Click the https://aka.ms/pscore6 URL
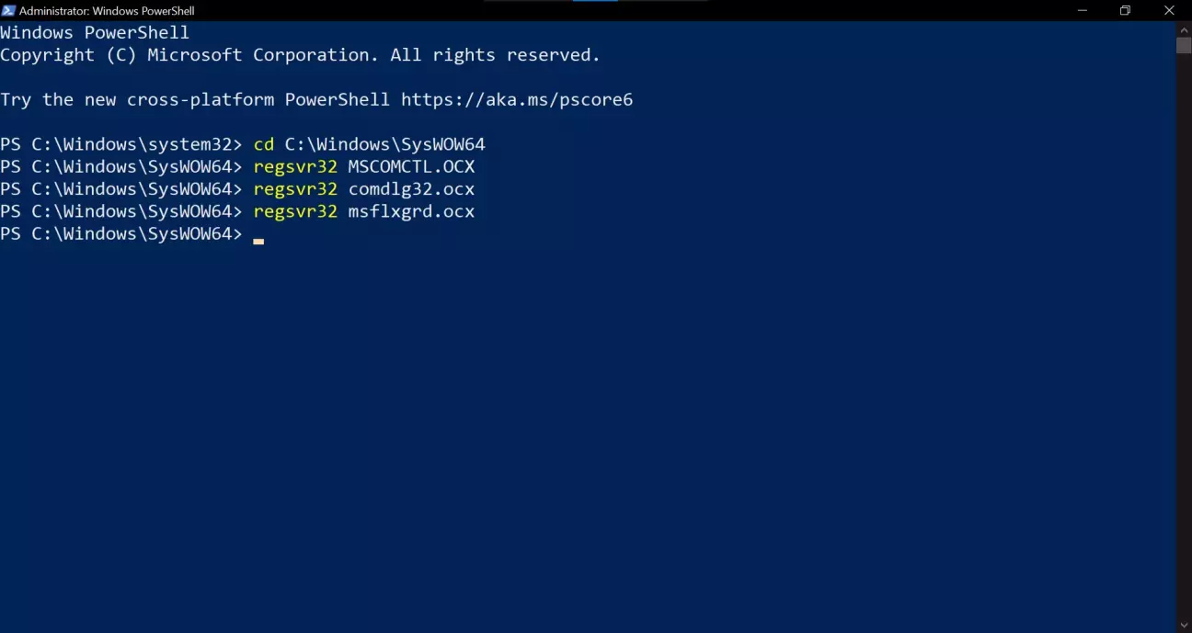The width and height of the screenshot is (1192, 633). (517, 99)
